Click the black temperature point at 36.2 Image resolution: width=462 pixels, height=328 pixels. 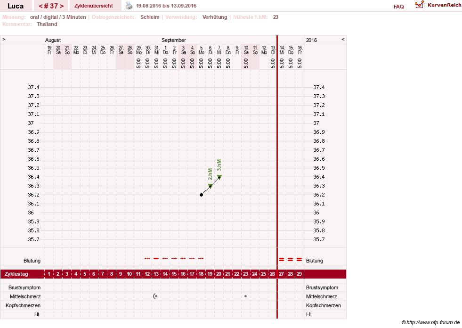pos(201,195)
